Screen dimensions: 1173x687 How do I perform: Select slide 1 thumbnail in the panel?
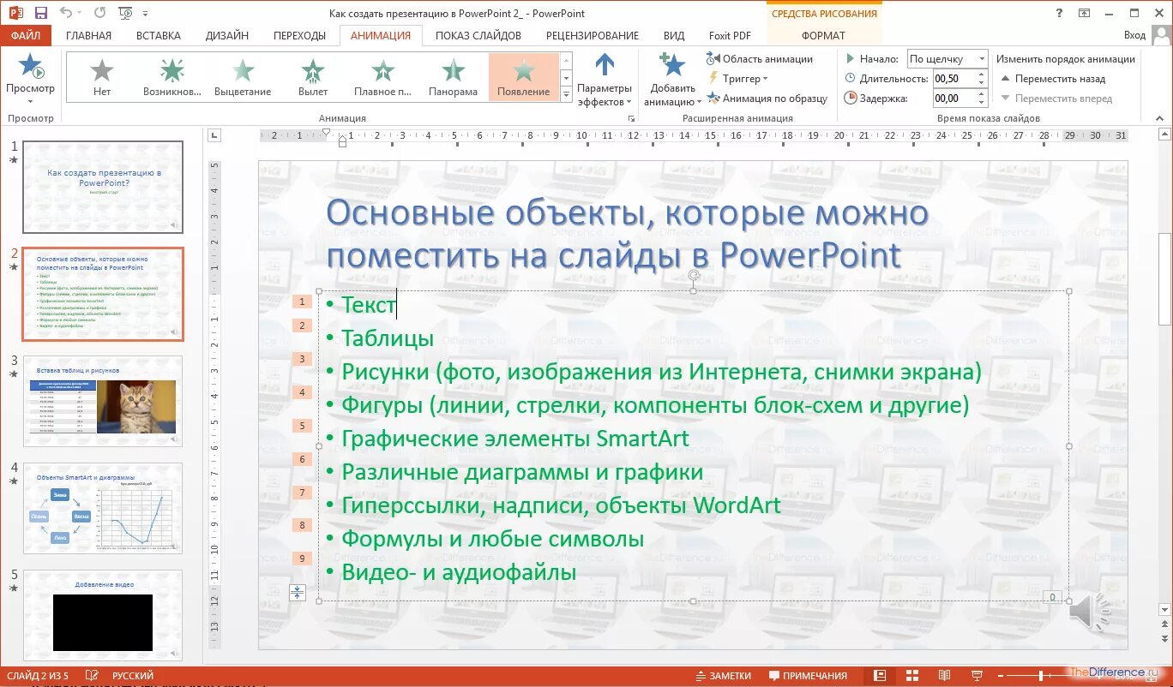click(x=103, y=187)
